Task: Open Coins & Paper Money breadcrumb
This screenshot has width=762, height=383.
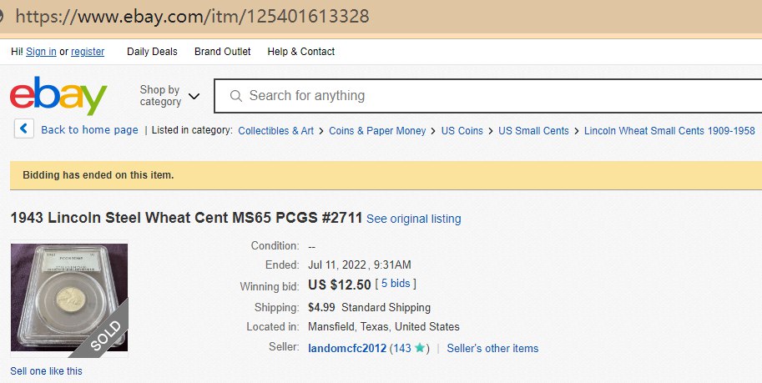Action: (x=377, y=131)
